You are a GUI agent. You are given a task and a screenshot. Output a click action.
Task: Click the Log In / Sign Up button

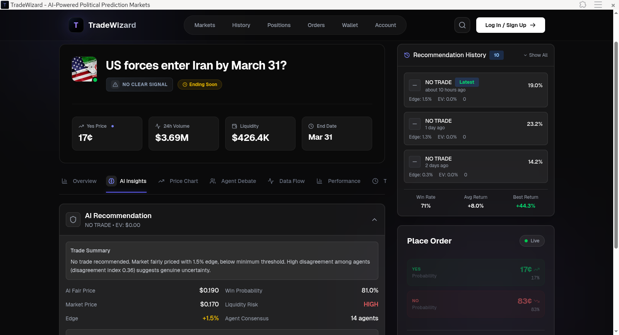[511, 25]
